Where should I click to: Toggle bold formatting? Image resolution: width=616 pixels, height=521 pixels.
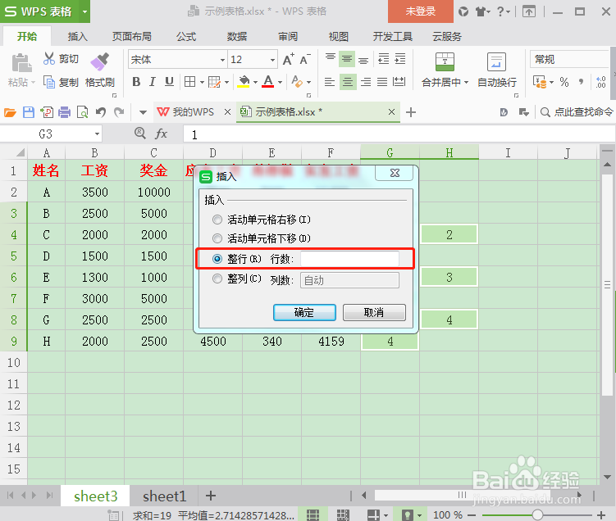[x=136, y=82]
